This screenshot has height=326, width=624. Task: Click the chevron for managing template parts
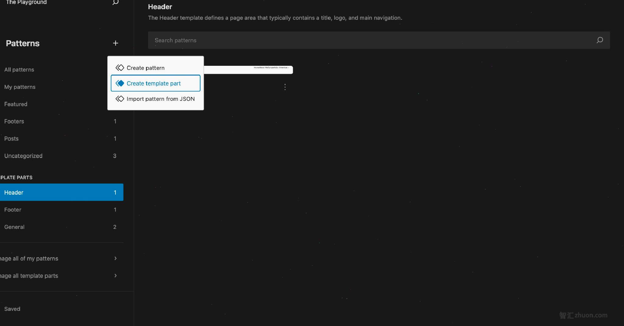(115, 276)
